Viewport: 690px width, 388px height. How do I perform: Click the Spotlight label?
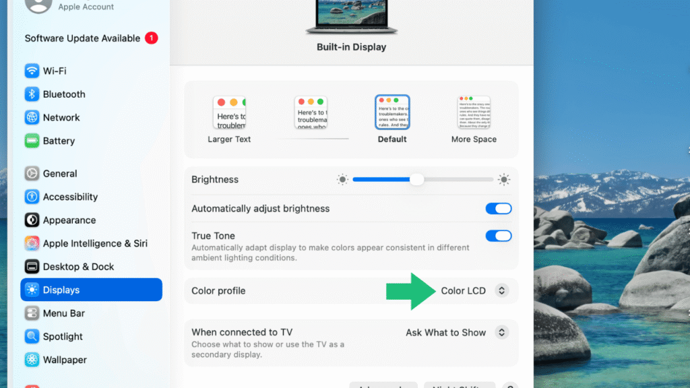63,337
